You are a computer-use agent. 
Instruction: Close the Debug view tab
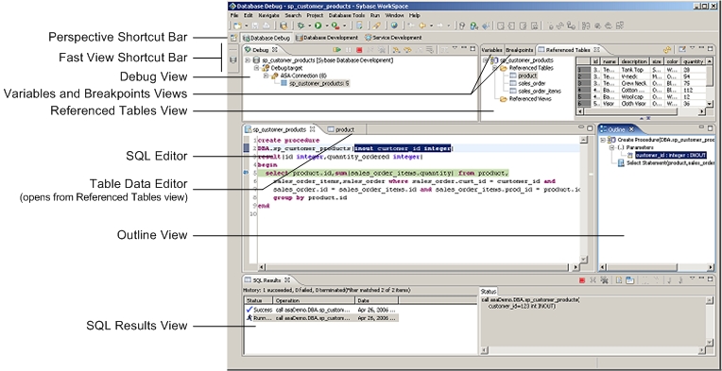[x=275, y=50]
